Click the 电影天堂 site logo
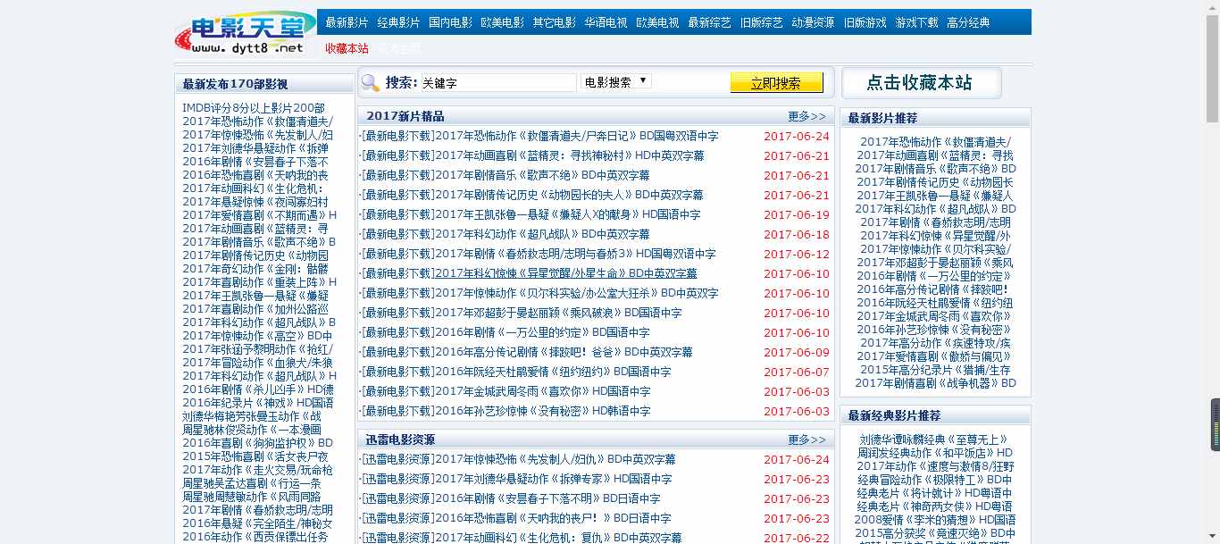 (245, 32)
